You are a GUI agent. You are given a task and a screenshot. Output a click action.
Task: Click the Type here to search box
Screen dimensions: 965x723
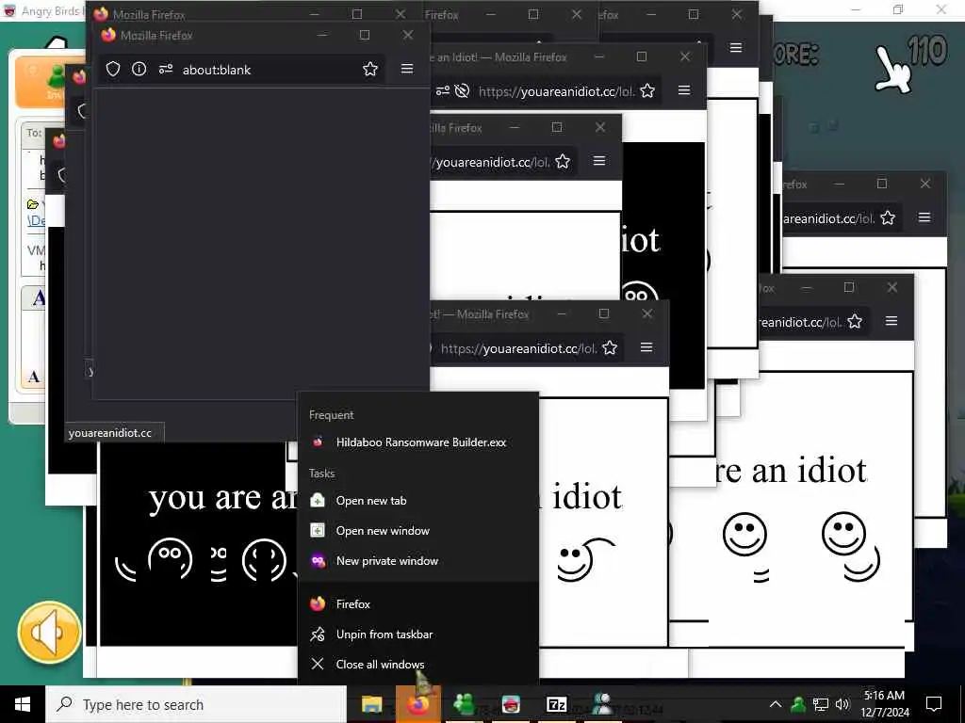point(196,704)
